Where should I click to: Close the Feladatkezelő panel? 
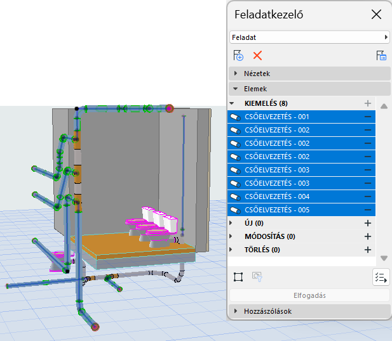376,15
